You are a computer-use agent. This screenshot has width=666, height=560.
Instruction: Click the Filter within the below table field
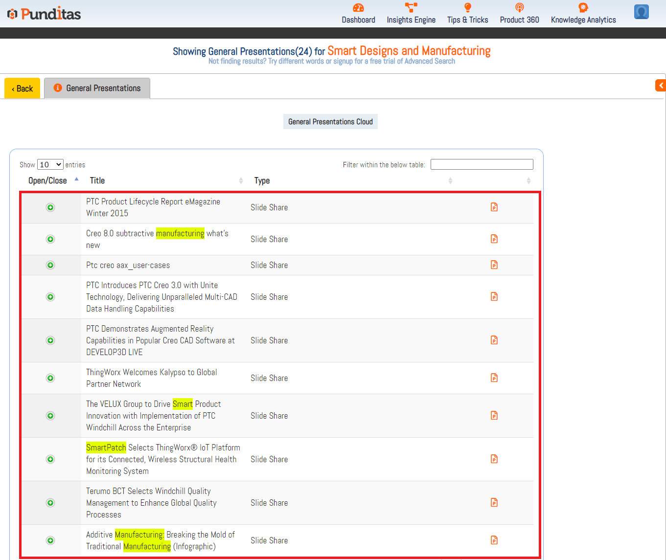pyautogui.click(x=482, y=164)
